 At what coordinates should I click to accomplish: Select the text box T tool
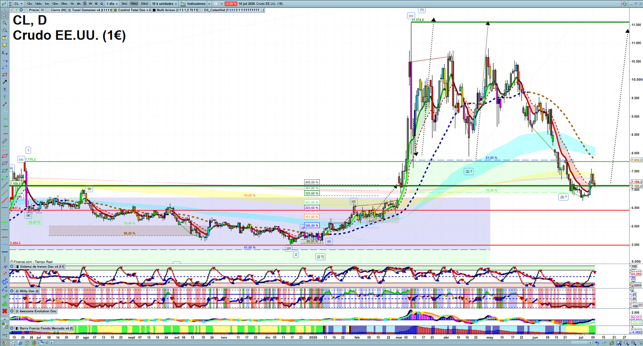coord(4,89)
